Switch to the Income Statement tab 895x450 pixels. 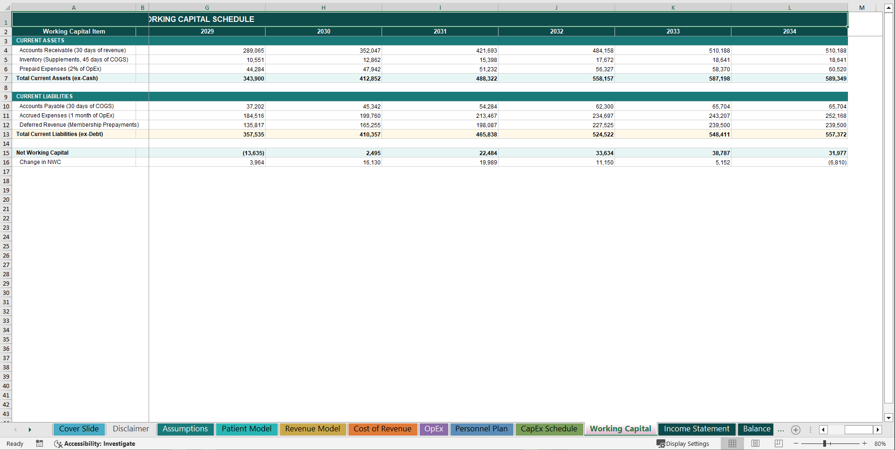[x=696, y=429]
